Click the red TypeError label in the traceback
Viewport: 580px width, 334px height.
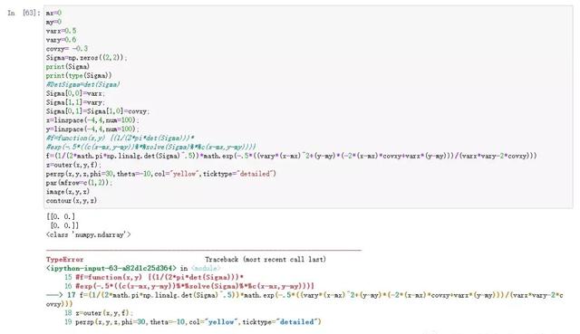point(64,260)
